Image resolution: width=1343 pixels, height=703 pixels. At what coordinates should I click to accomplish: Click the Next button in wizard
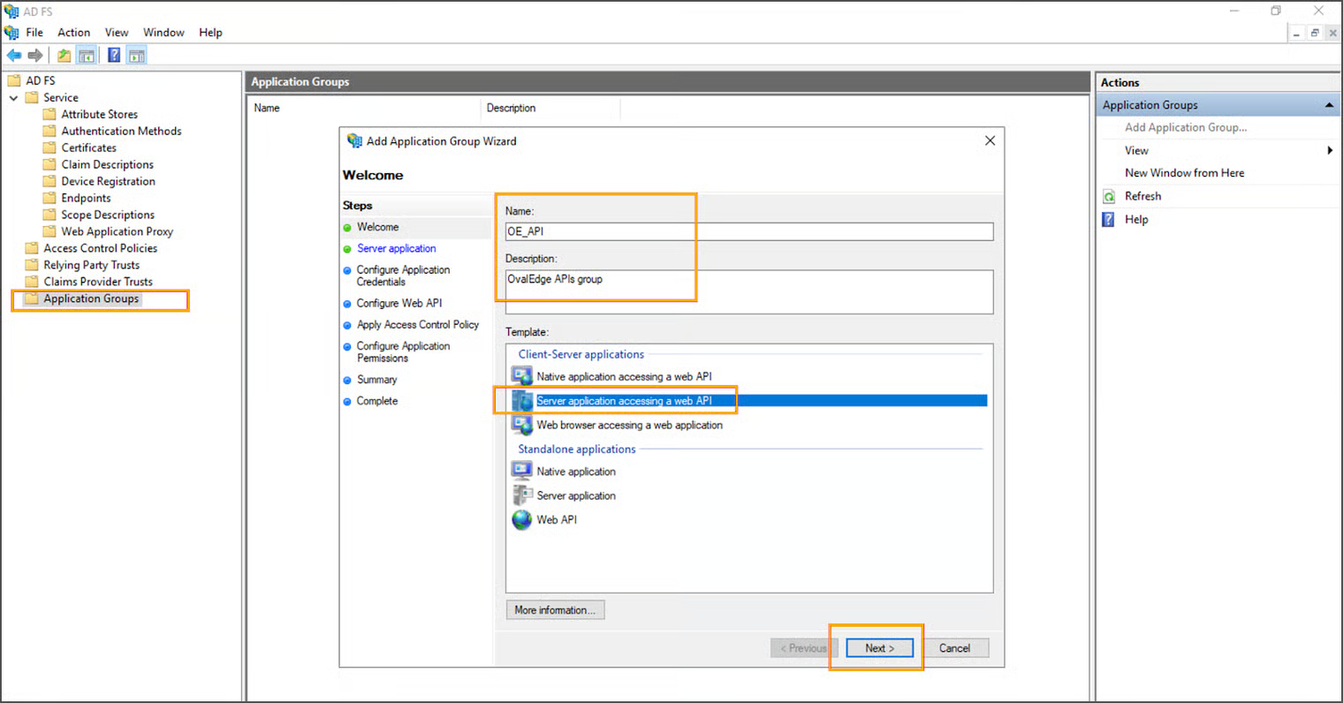(x=879, y=648)
